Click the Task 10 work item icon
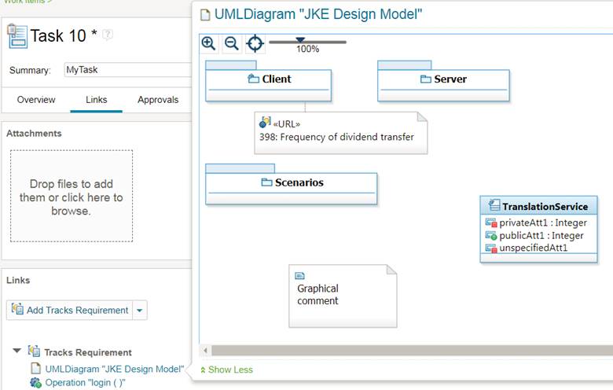This screenshot has height=390, width=613. point(16,35)
